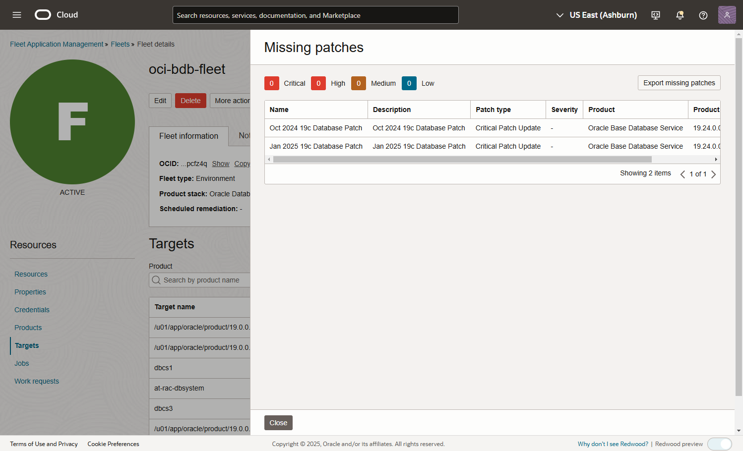
Task: Click the Critical count badge
Action: [271, 83]
